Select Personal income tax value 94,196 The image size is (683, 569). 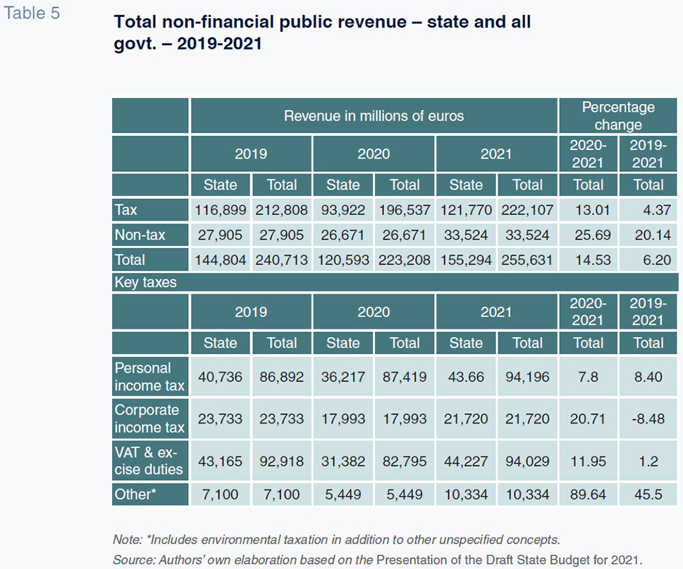[x=527, y=377]
